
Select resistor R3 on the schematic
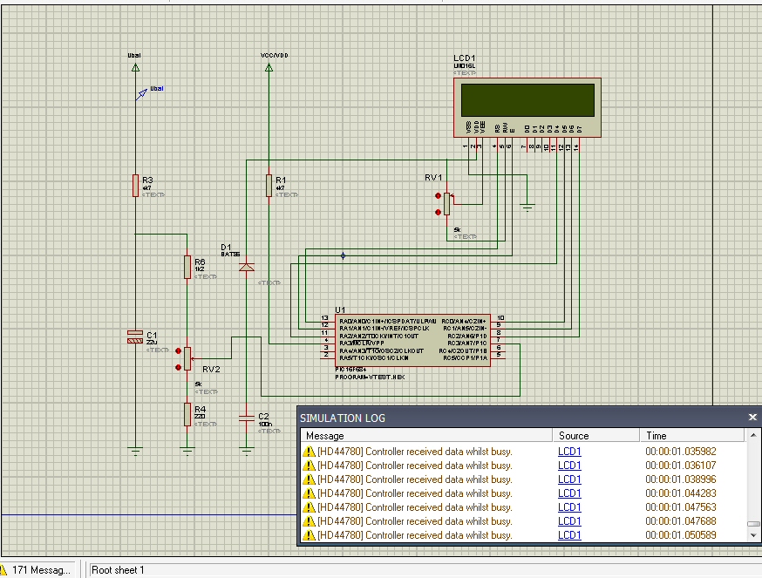point(135,185)
